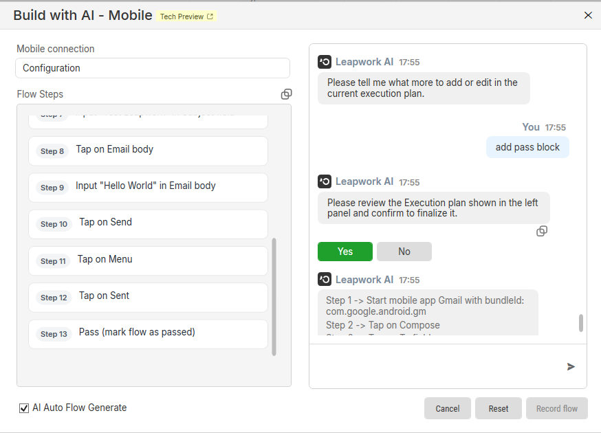The height and width of the screenshot is (433, 601).
Task: Copy the AI message via chat copy icon
Action: coord(542,231)
